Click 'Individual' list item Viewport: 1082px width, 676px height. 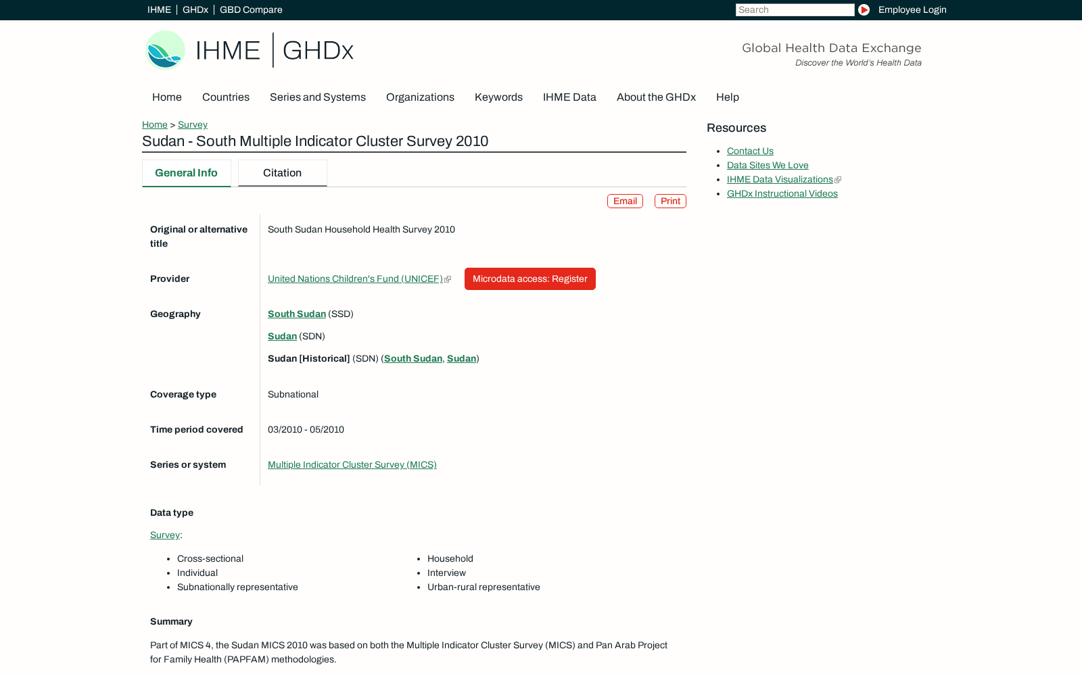197,573
